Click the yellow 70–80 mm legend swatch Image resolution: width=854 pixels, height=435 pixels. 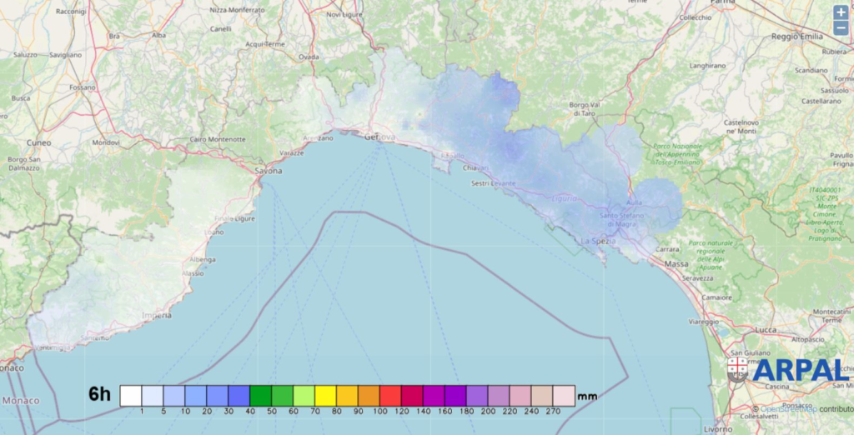point(326,395)
